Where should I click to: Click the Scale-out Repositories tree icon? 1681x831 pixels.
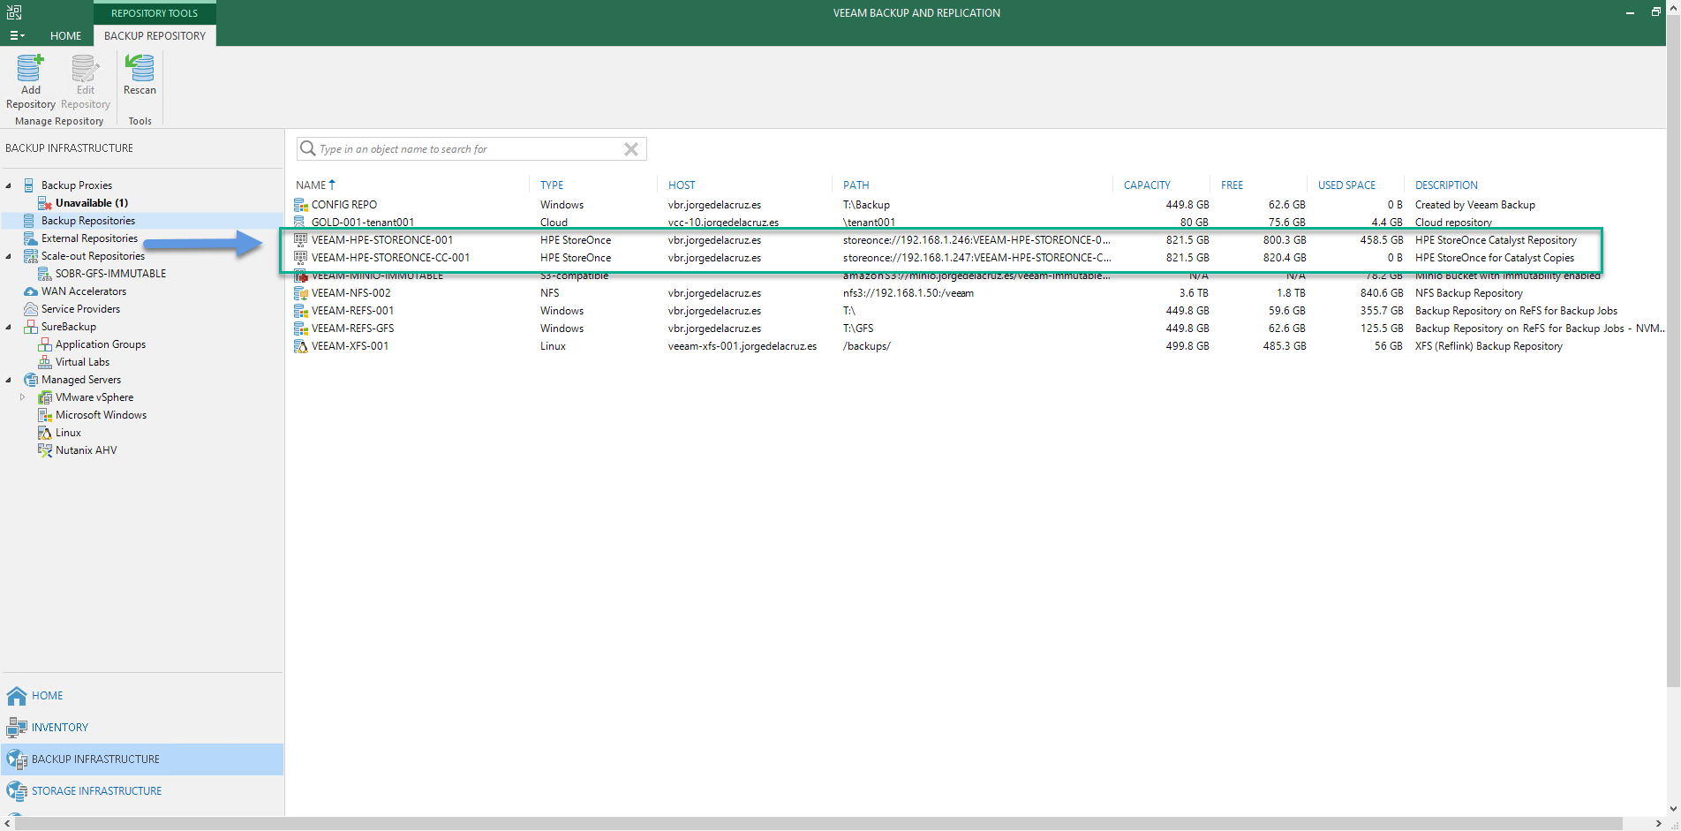[x=30, y=256]
